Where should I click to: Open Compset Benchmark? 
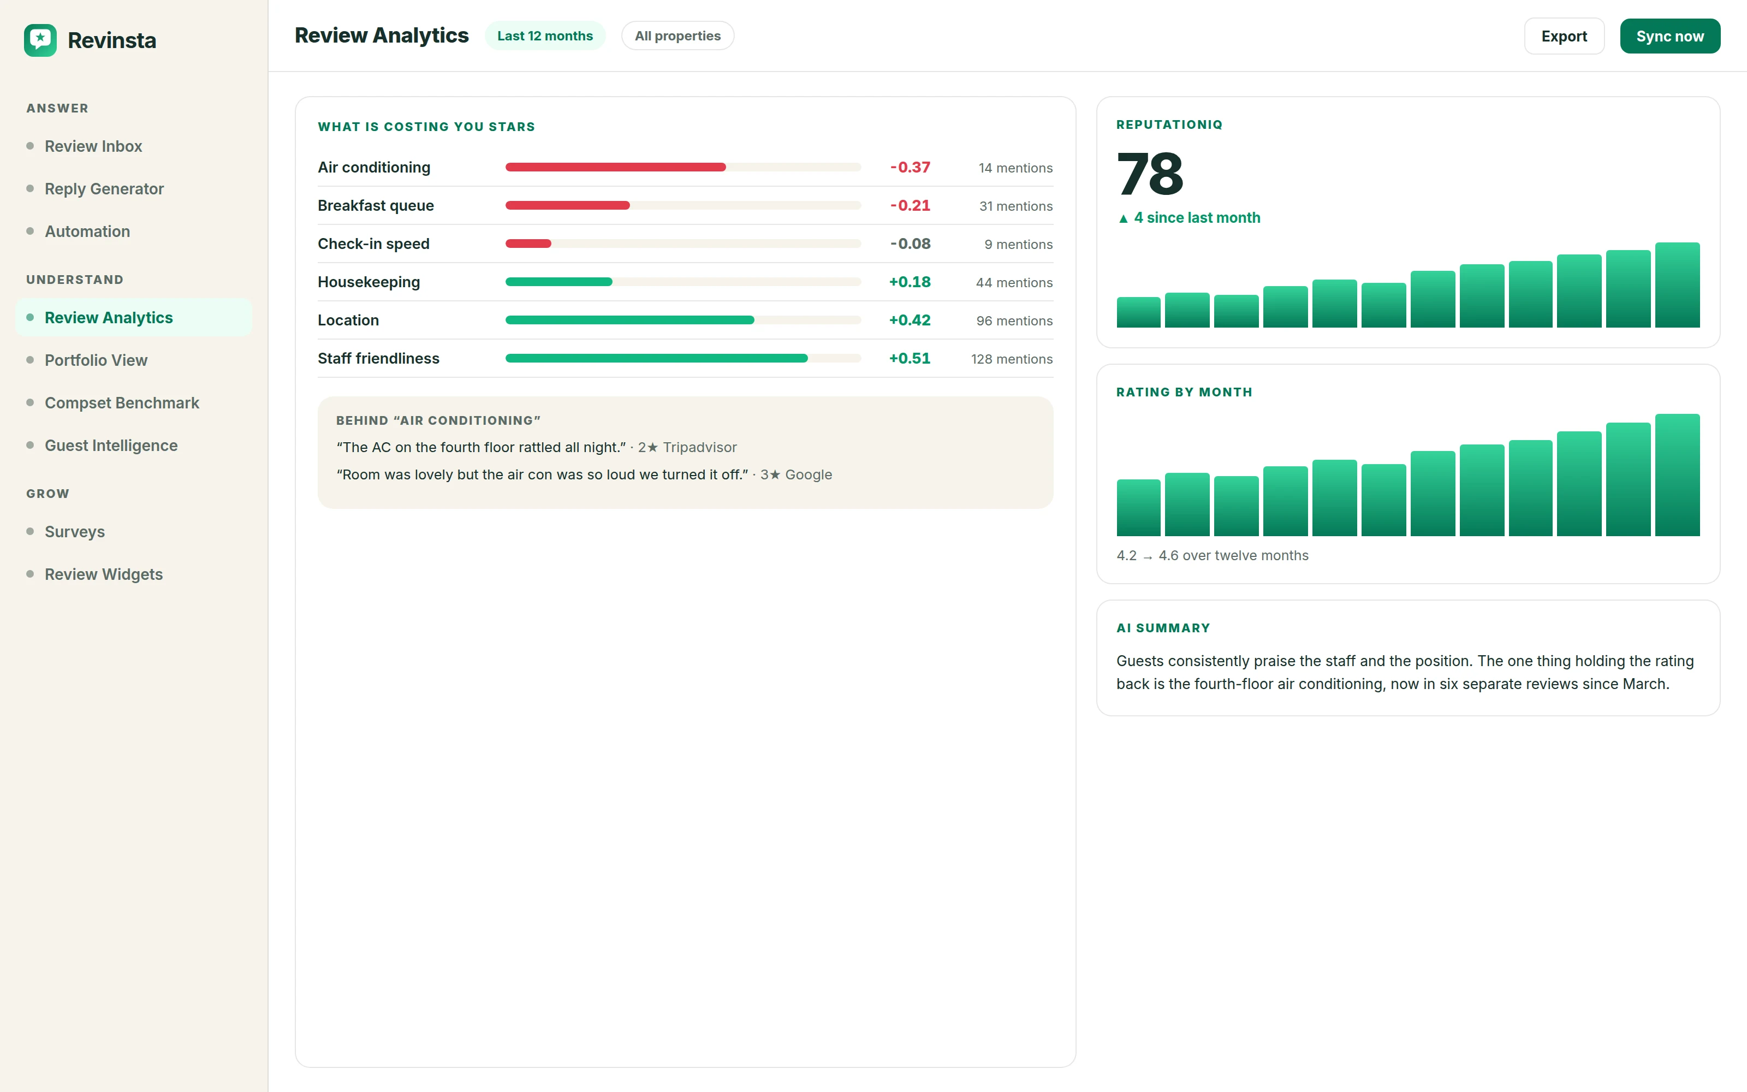134,402
